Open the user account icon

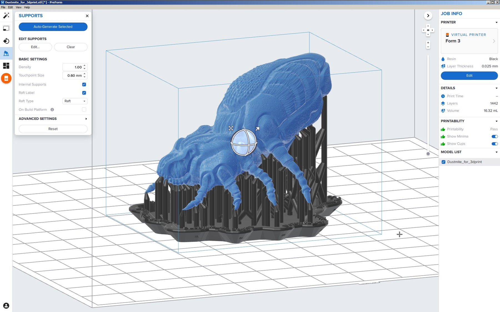point(6,306)
